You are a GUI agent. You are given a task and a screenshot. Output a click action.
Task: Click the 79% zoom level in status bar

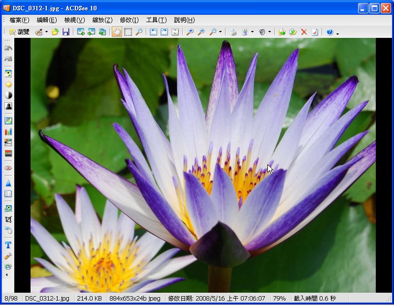pos(279,299)
